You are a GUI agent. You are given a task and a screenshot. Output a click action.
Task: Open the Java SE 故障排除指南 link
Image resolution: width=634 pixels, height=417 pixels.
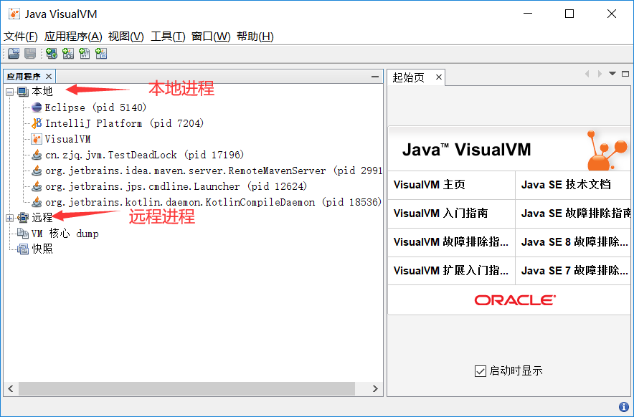coord(576,213)
